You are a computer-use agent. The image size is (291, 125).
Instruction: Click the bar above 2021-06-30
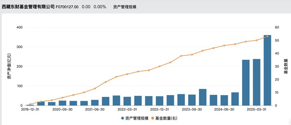[95, 103]
